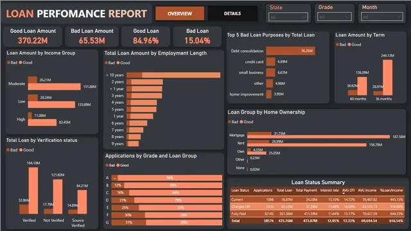Sort by Applications column header
Screen dimensions: 411x231
pyautogui.click(x=263, y=191)
